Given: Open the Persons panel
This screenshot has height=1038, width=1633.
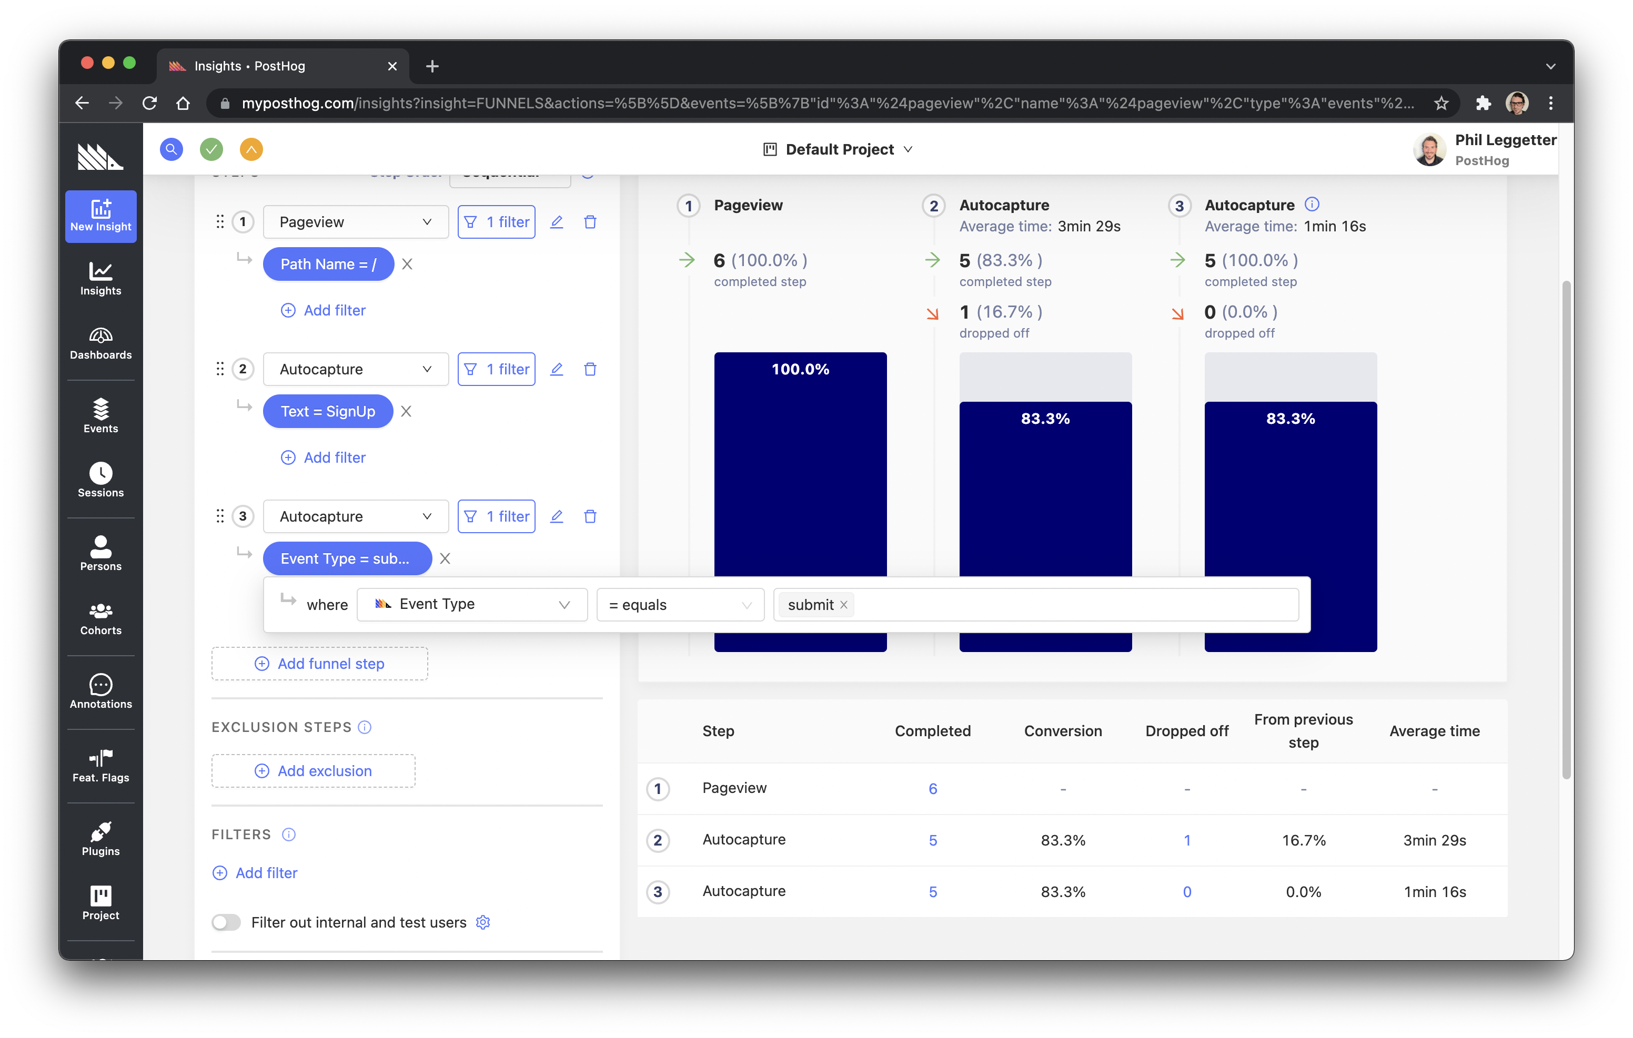Looking at the screenshot, I should (x=99, y=551).
